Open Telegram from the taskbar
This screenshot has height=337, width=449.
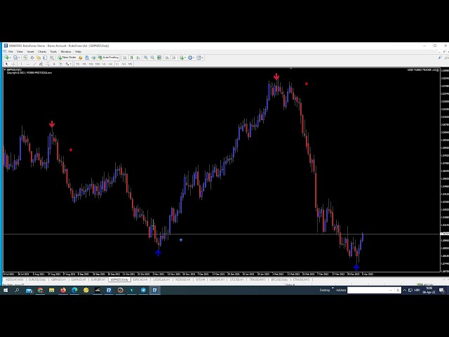(x=143, y=290)
